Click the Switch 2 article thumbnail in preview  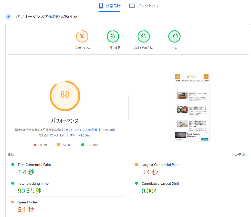tap(182, 96)
